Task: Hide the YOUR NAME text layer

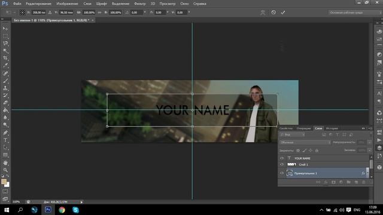Action: coord(282,158)
